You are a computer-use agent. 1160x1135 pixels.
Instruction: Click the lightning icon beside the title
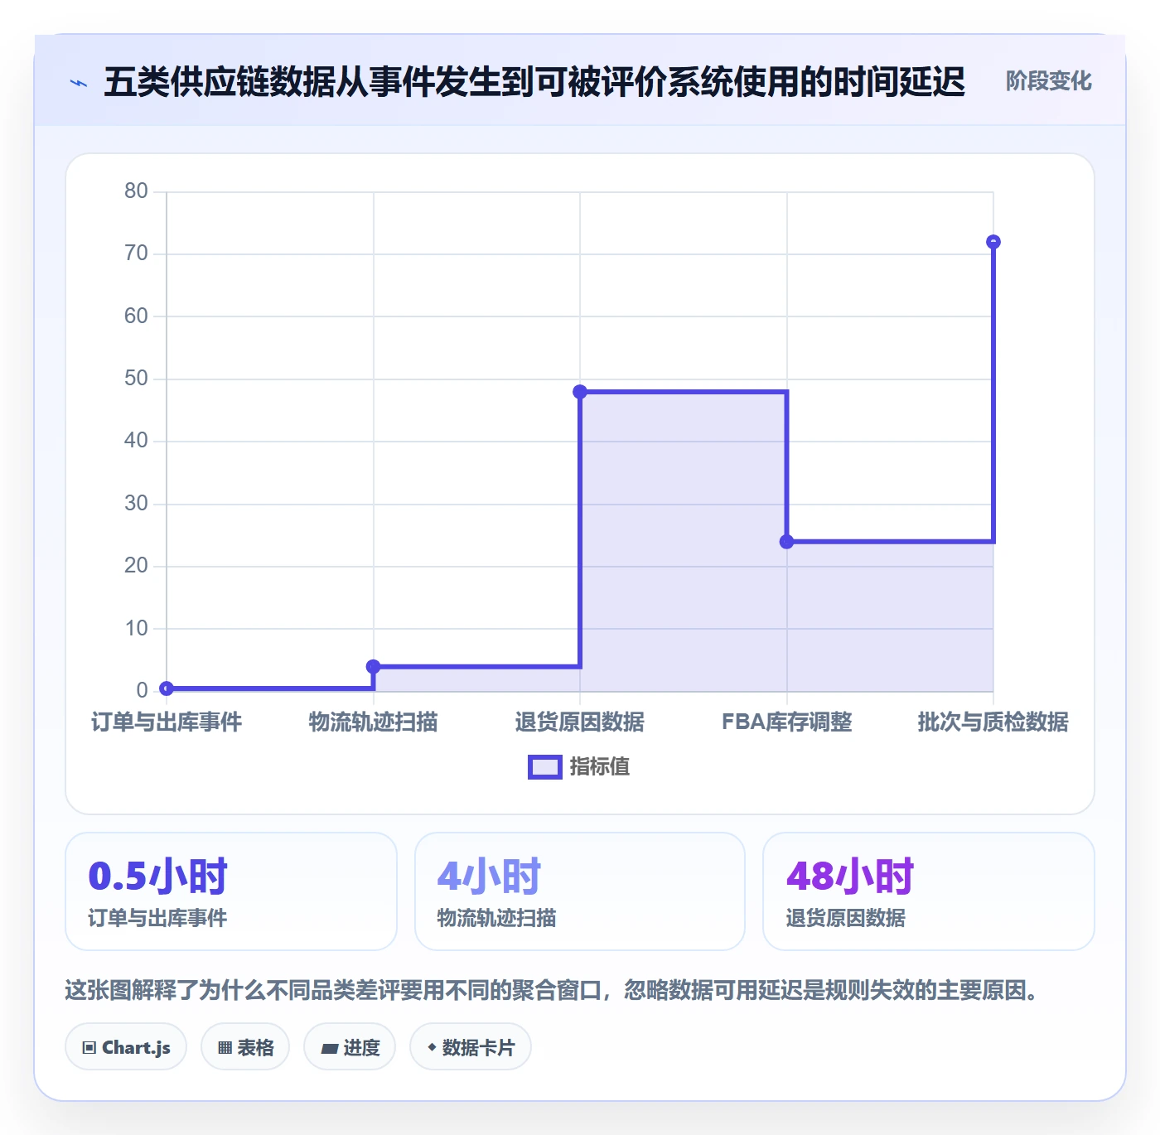(79, 83)
